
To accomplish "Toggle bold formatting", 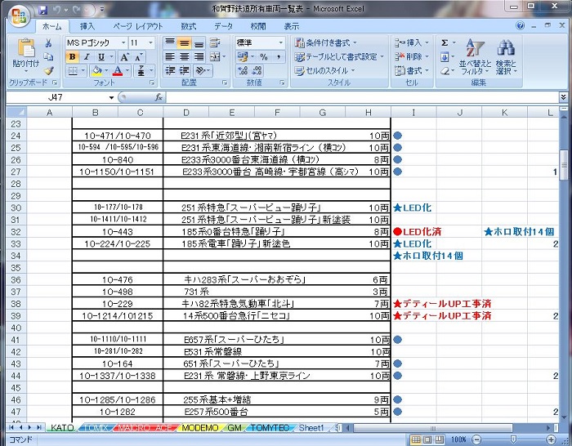I will (72, 56).
